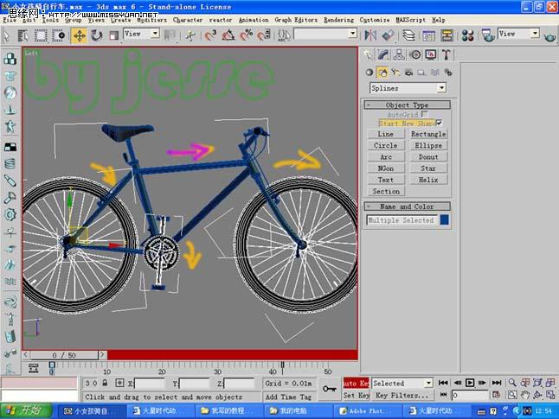The image size is (559, 419).
Task: Select Cameras create category
Action: click(x=408, y=73)
